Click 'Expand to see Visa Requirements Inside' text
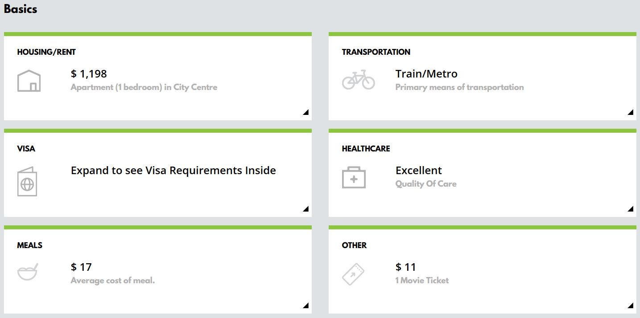This screenshot has height=318, width=640. coord(173,171)
